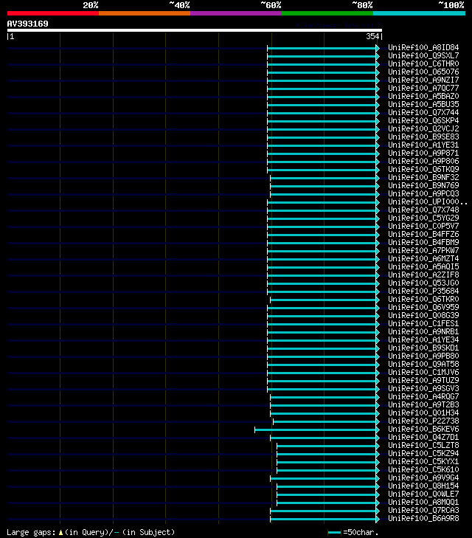Select the UniRef100_C6THR0 label
The height and width of the screenshot is (538, 472).
click(x=423, y=63)
